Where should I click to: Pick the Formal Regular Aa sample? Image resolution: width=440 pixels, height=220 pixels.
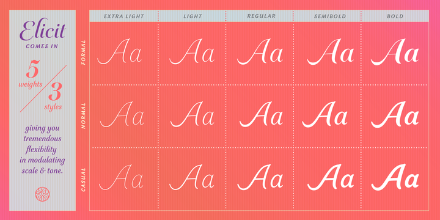coord(260,51)
